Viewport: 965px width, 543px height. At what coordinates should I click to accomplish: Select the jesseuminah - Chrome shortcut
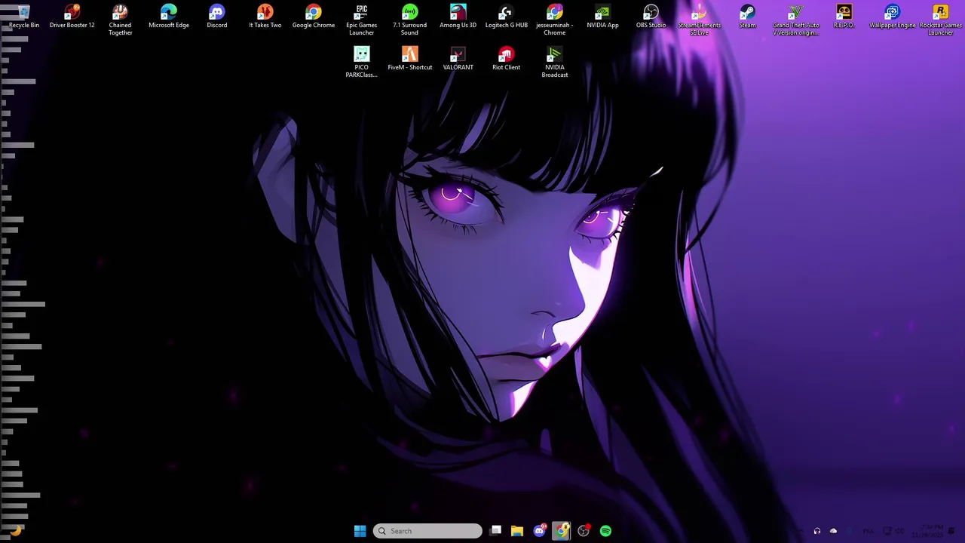point(555,20)
